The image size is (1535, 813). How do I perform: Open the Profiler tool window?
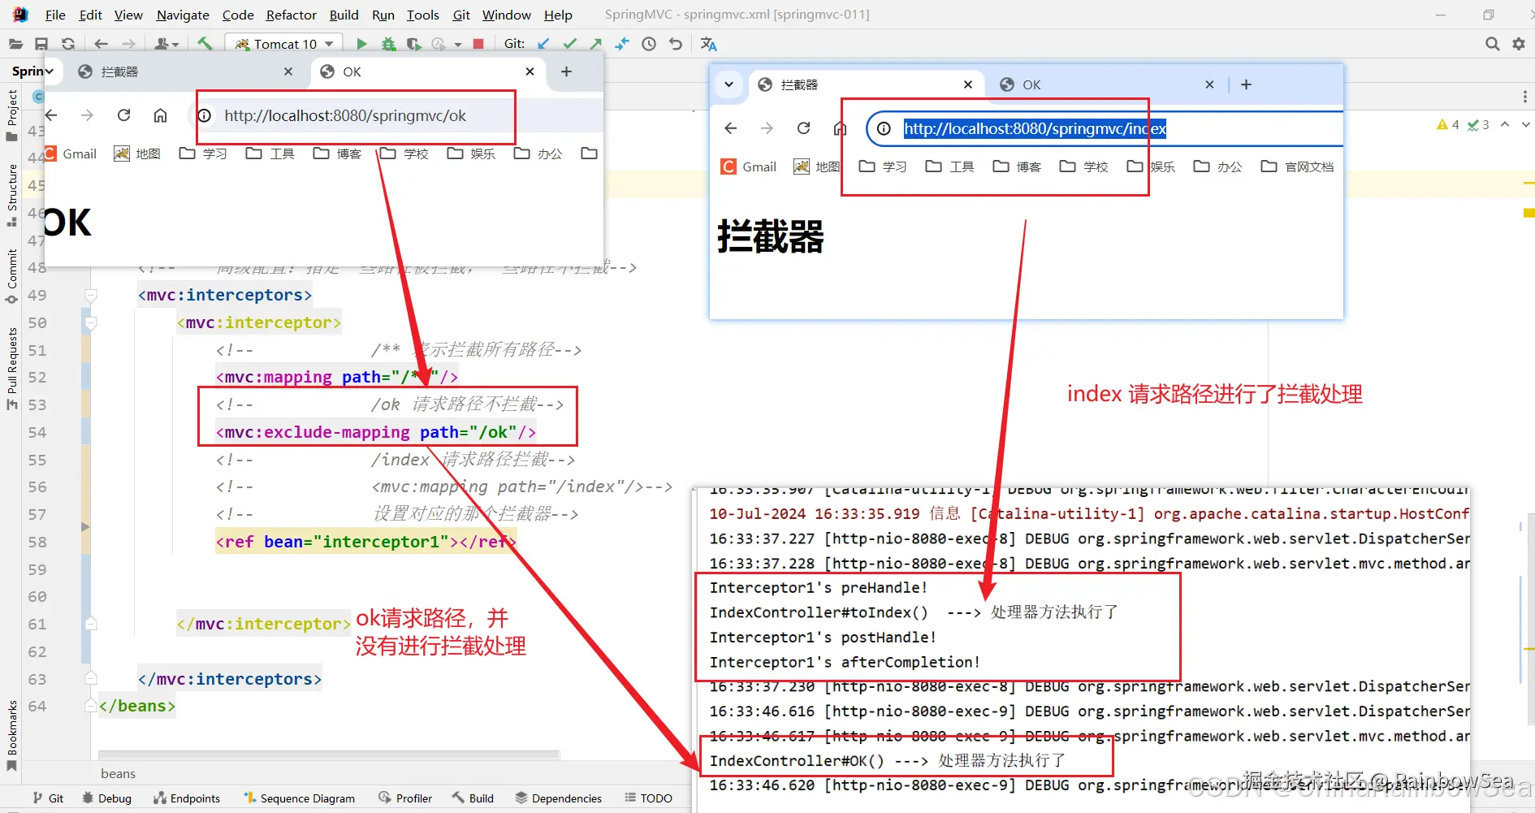click(x=405, y=798)
